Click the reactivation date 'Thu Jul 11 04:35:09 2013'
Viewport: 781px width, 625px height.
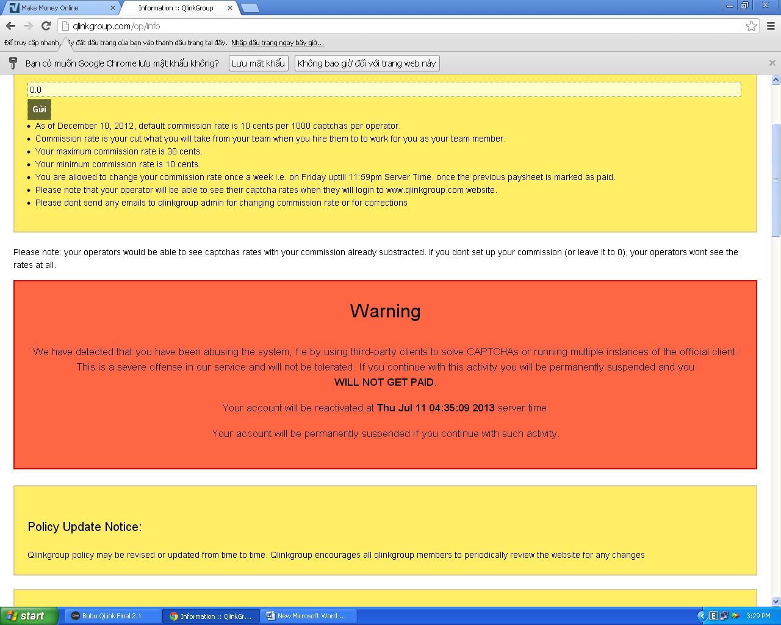(x=436, y=408)
